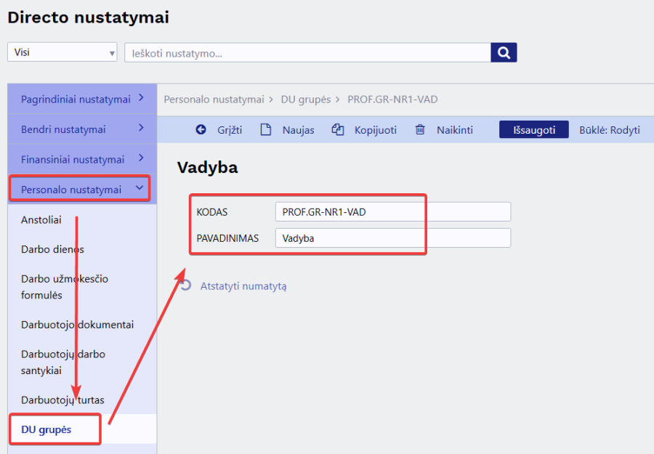Image resolution: width=654 pixels, height=454 pixels.
Task: Open Darbo užmokesčio formulės item
Action: [x=65, y=287]
